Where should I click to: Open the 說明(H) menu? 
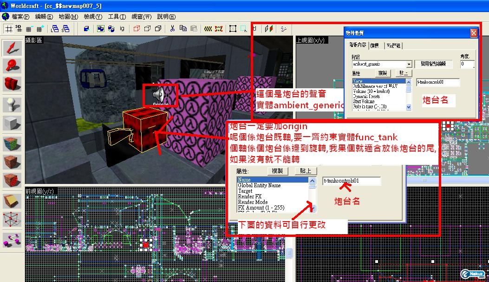(x=166, y=17)
